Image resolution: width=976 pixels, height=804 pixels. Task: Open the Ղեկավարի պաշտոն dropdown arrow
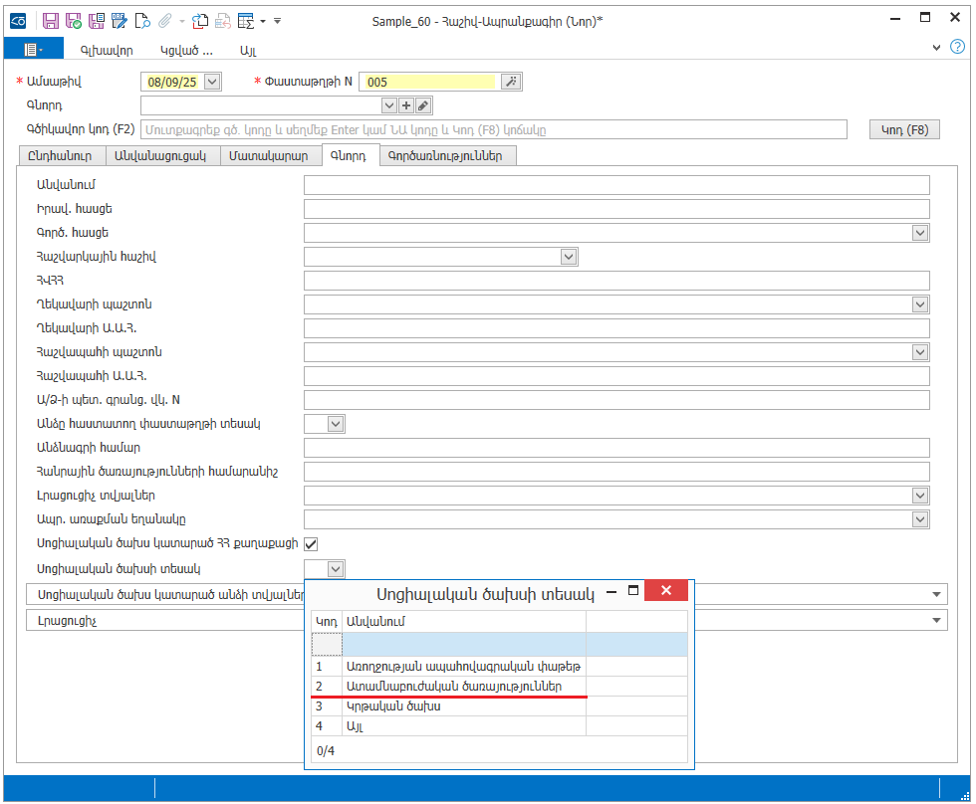click(x=919, y=304)
